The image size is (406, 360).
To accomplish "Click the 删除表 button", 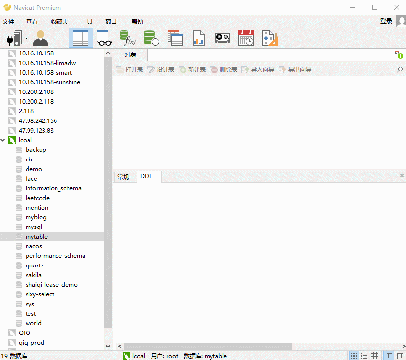I will coord(224,70).
